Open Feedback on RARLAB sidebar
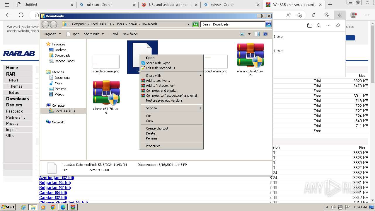 click(x=14, y=111)
